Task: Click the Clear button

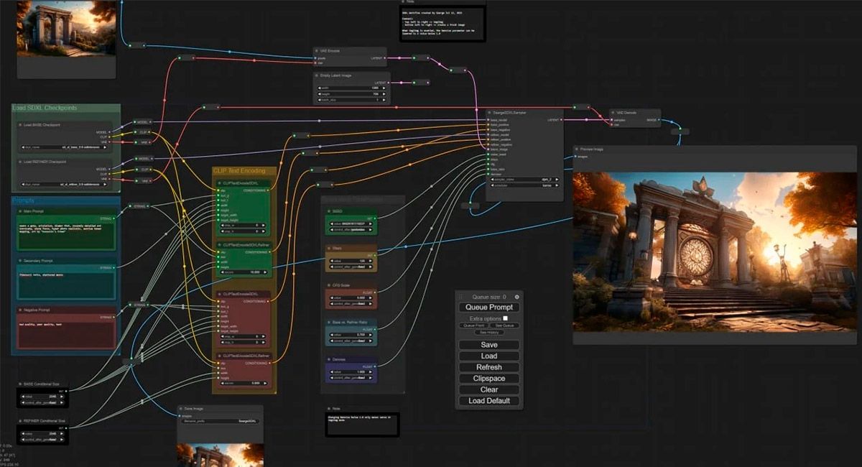Action: tap(488, 389)
